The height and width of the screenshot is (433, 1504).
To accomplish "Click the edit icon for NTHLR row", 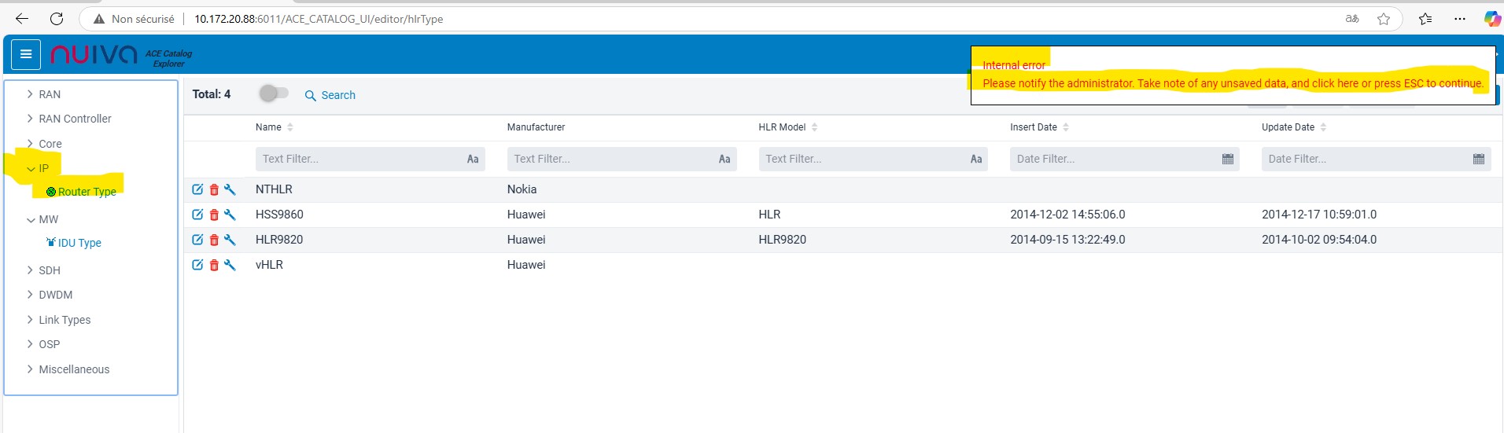I will 197,189.
